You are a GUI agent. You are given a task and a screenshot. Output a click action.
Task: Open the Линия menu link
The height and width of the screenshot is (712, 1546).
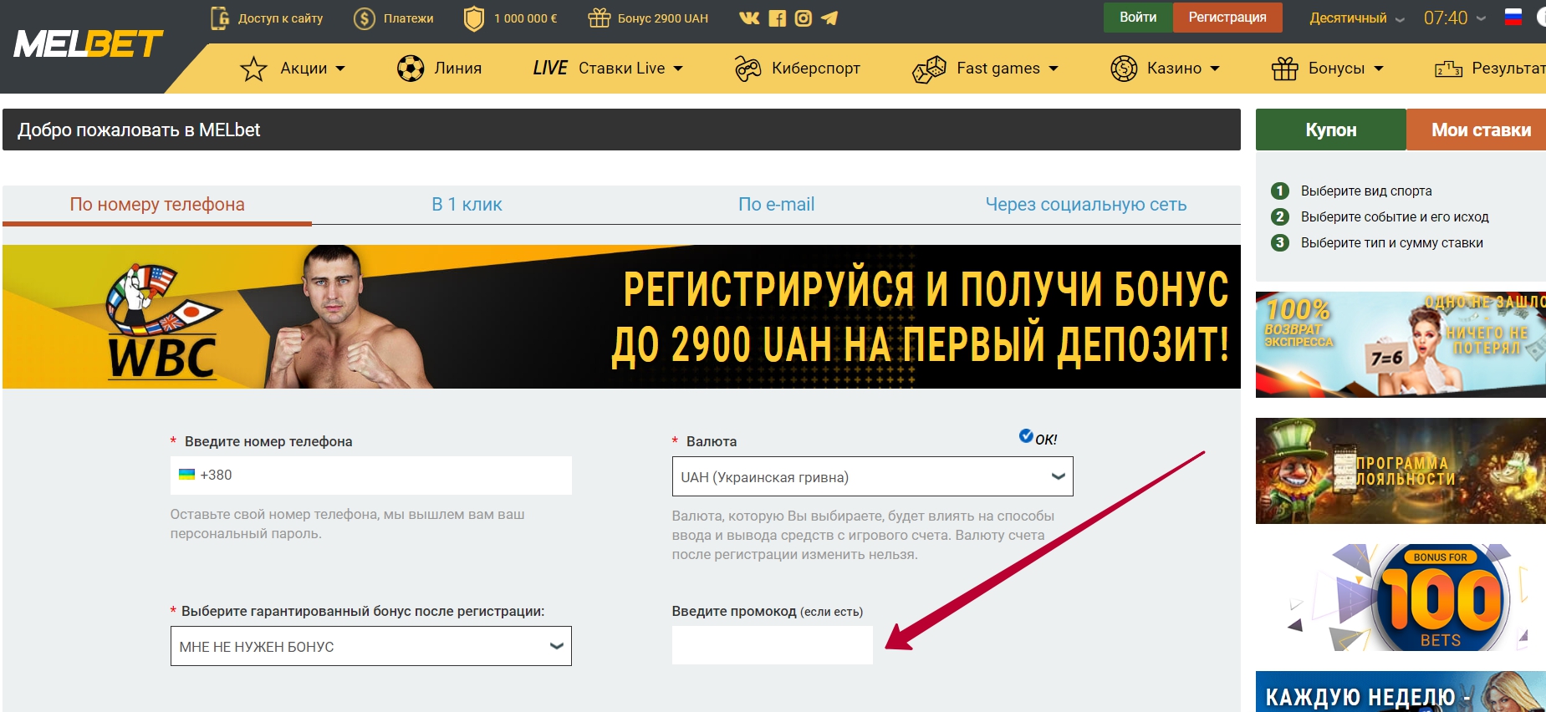(458, 69)
